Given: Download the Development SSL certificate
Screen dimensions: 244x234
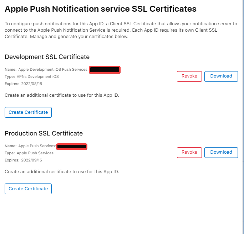Looking at the screenshot, I should (x=221, y=76).
